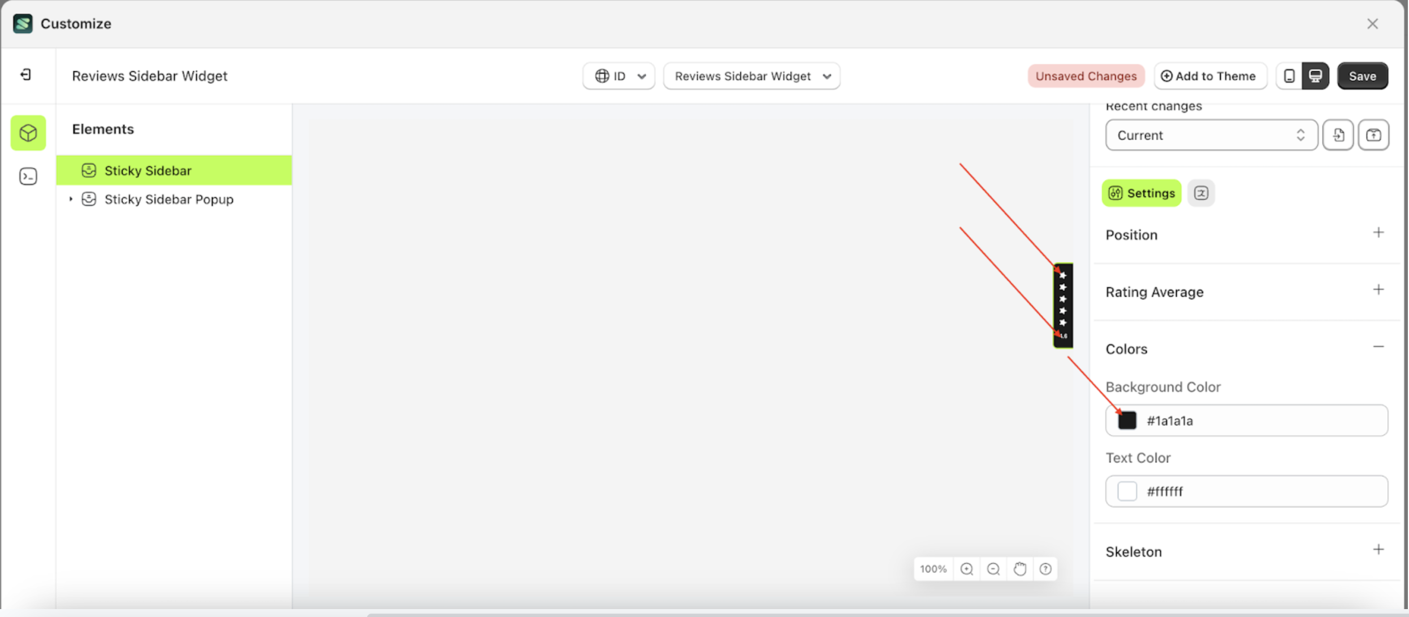This screenshot has width=1409, height=617.
Task: Select the Elements cube icon in left sidebar
Action: coord(28,133)
